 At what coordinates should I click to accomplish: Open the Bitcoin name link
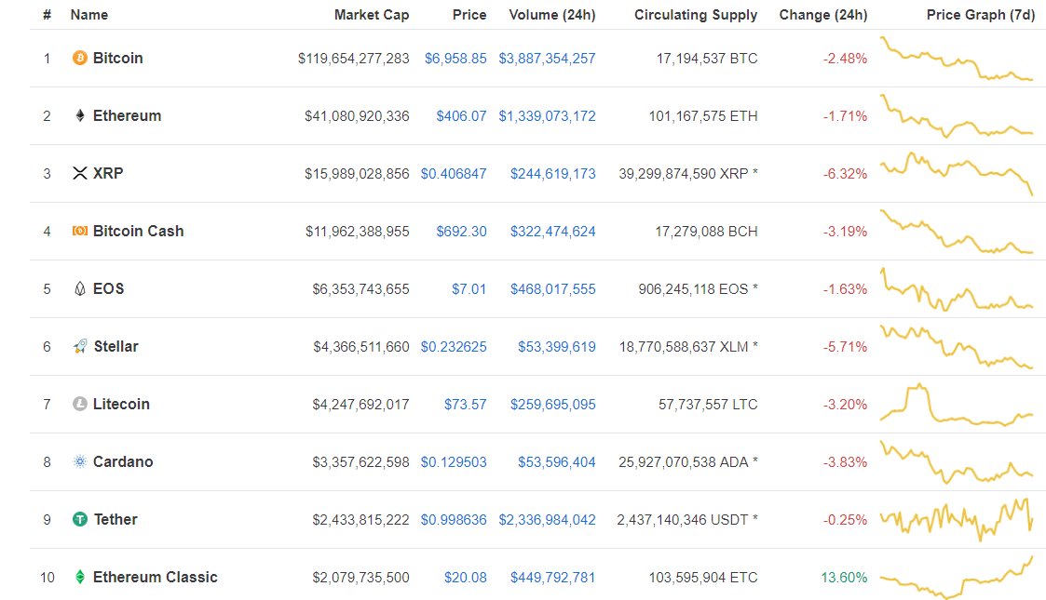pos(118,58)
